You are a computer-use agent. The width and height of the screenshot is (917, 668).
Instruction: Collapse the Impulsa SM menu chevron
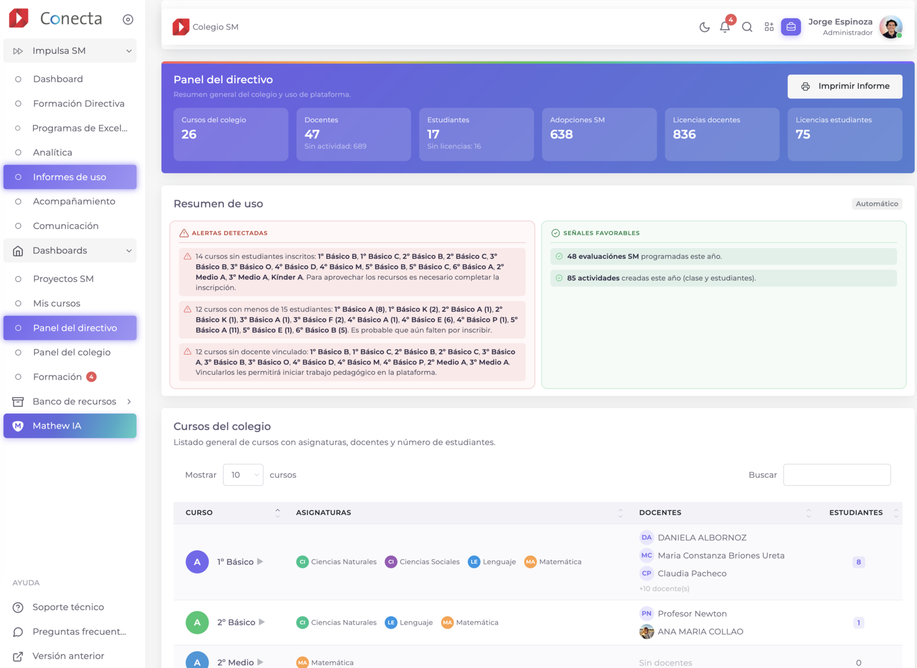[129, 51]
